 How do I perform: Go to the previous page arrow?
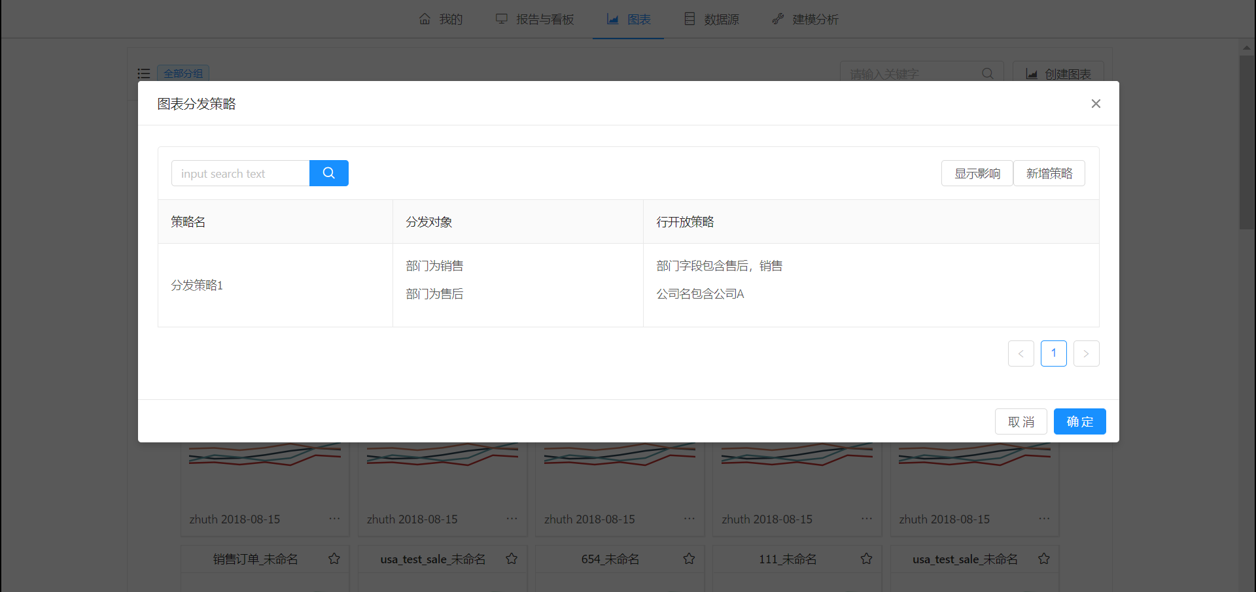click(1020, 354)
